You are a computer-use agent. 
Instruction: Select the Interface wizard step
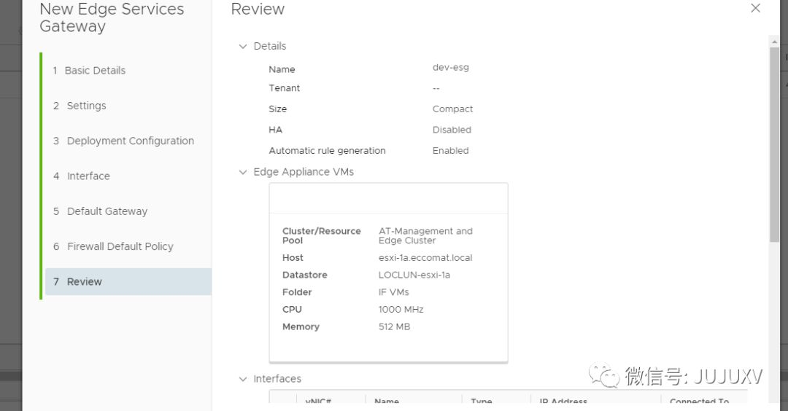click(88, 176)
